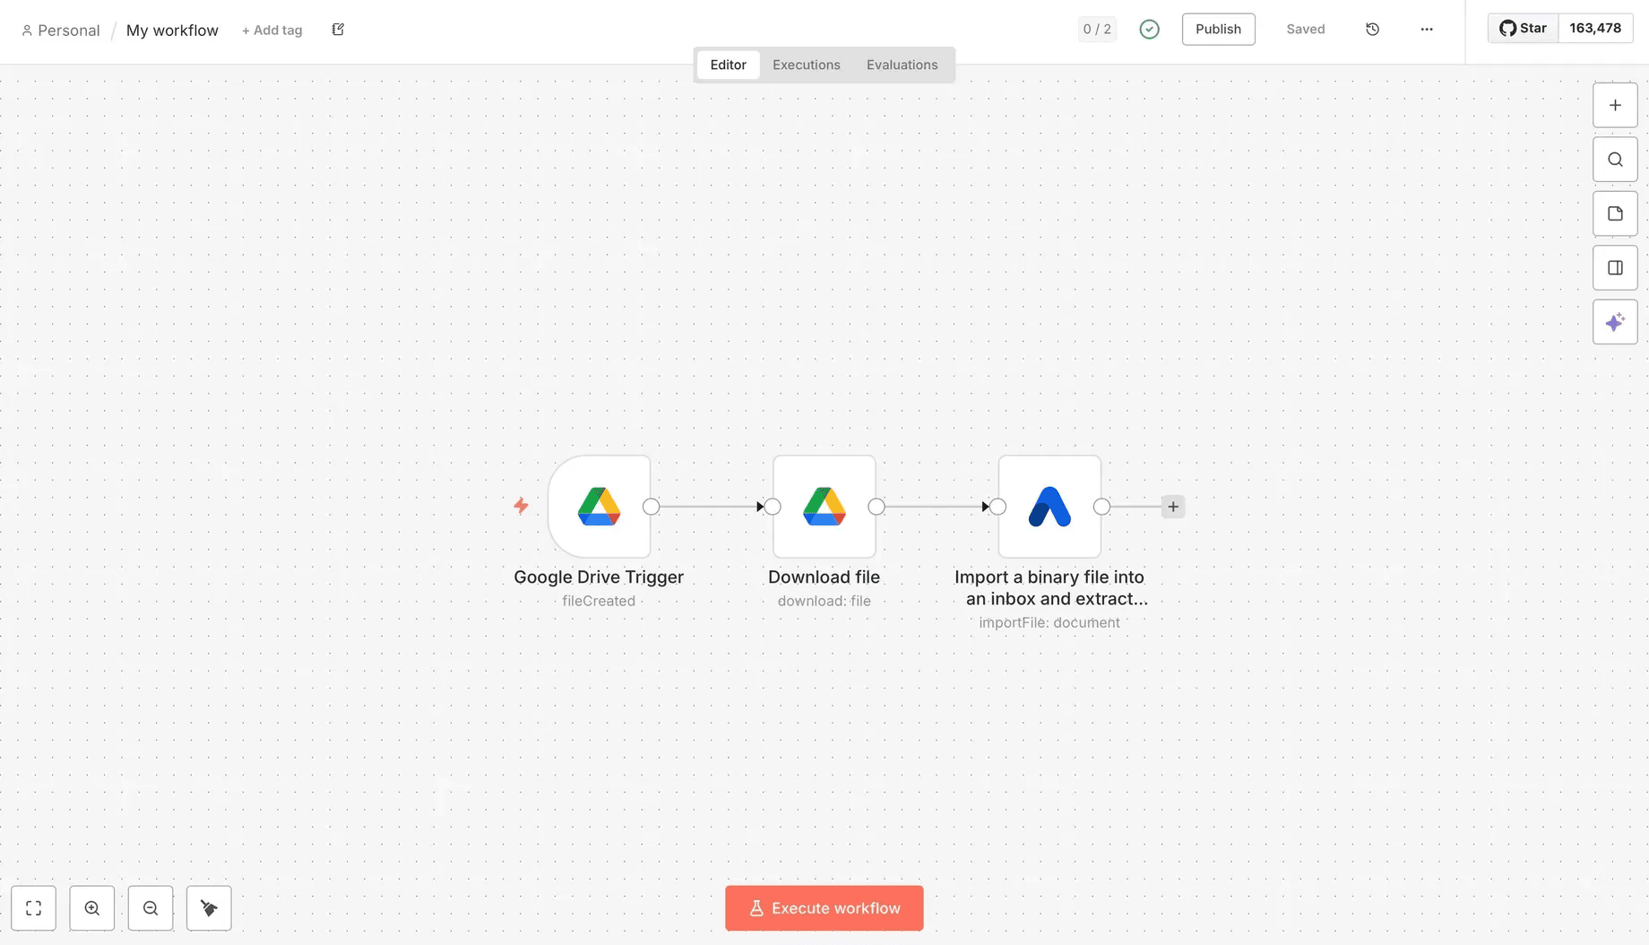Zoom to fit the whole workflow
The height and width of the screenshot is (945, 1649).
pyautogui.click(x=33, y=907)
